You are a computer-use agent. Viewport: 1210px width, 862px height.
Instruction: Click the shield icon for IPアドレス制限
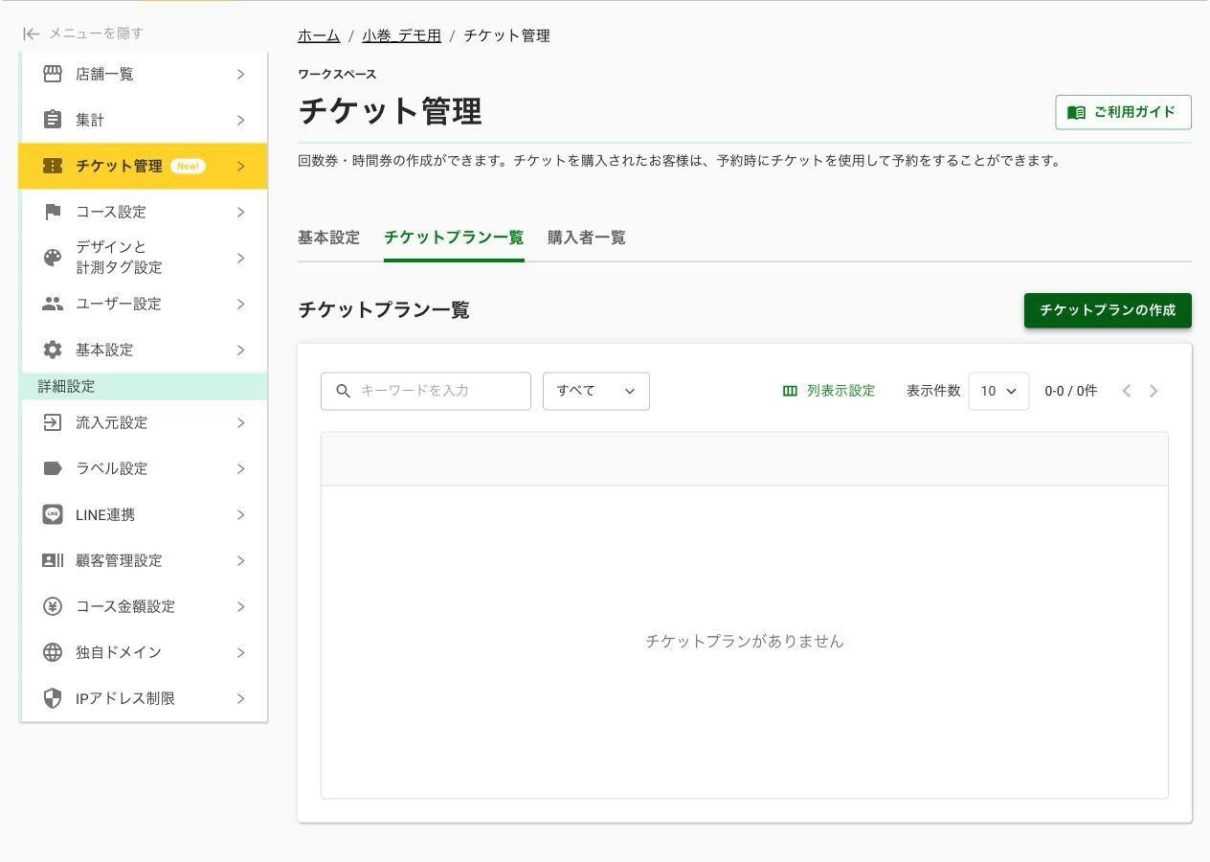(53, 698)
